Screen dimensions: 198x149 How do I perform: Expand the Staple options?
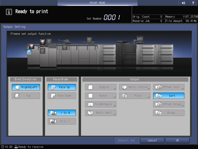click(x=101, y=87)
